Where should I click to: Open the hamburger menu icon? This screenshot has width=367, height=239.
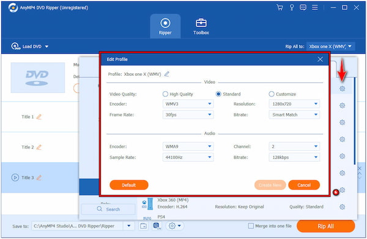click(x=315, y=7)
